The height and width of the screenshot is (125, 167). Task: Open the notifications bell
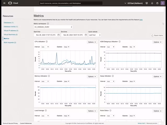coord(152,3)
